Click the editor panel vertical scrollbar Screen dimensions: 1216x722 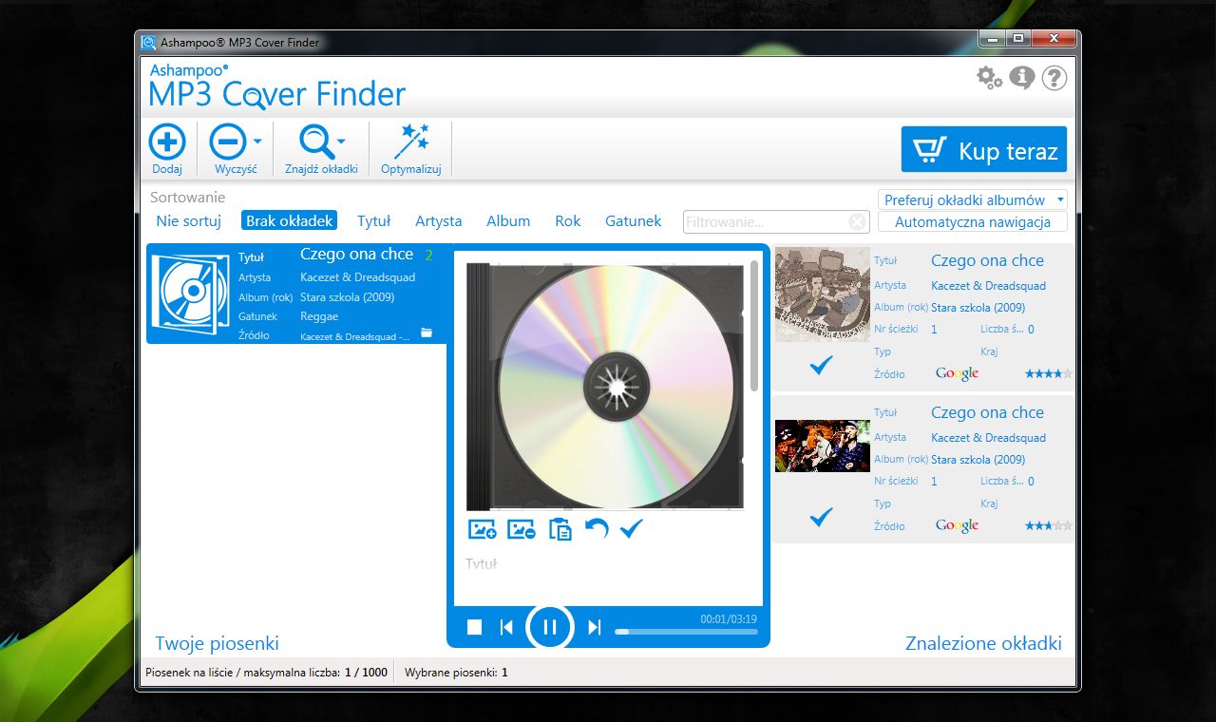(754, 326)
